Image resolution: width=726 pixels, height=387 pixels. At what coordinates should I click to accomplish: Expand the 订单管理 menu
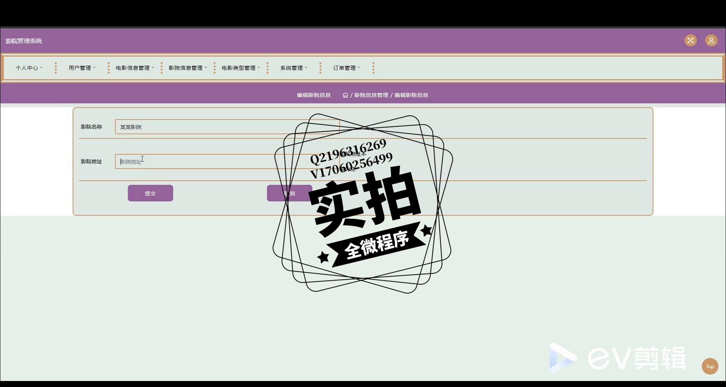click(x=347, y=68)
